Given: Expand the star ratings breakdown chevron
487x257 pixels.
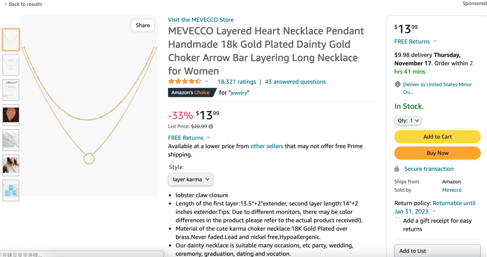Looking at the screenshot, I should [207, 81].
